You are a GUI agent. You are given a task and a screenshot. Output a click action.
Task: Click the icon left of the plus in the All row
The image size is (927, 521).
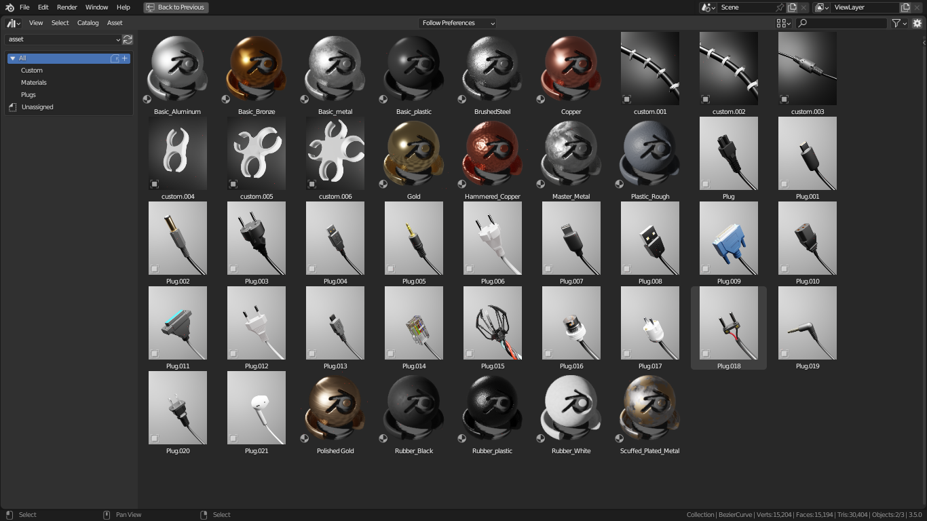[115, 58]
